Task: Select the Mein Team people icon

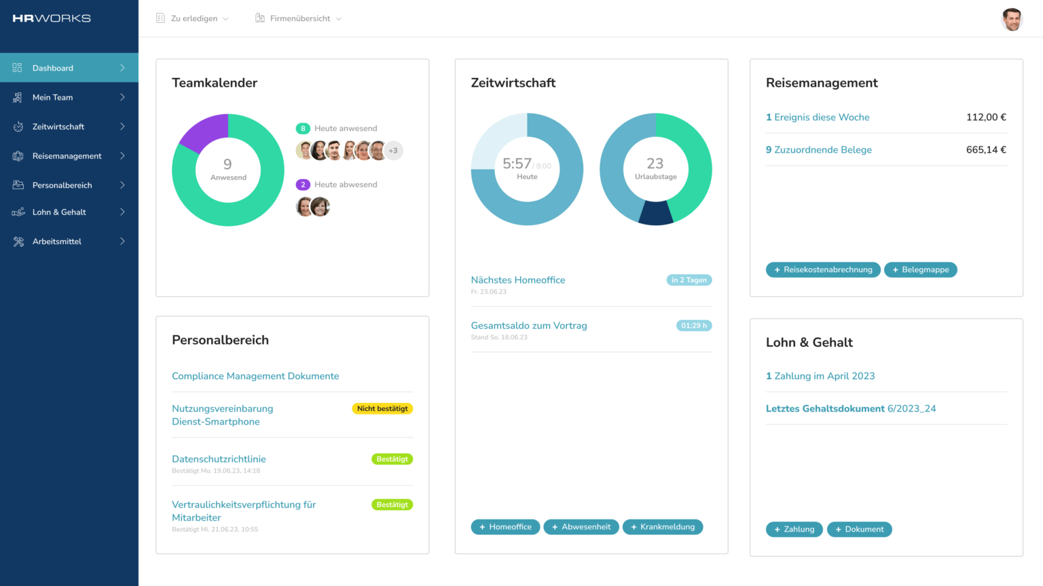Action: [x=16, y=97]
